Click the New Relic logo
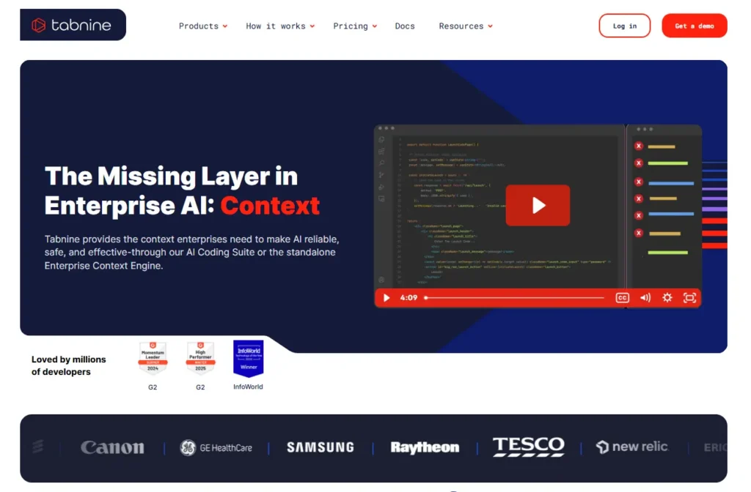This screenshot has height=492, width=751. [x=632, y=447]
